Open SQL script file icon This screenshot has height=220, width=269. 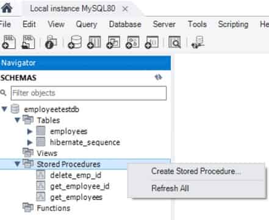[x=28, y=42]
